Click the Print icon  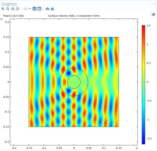[52, 9]
